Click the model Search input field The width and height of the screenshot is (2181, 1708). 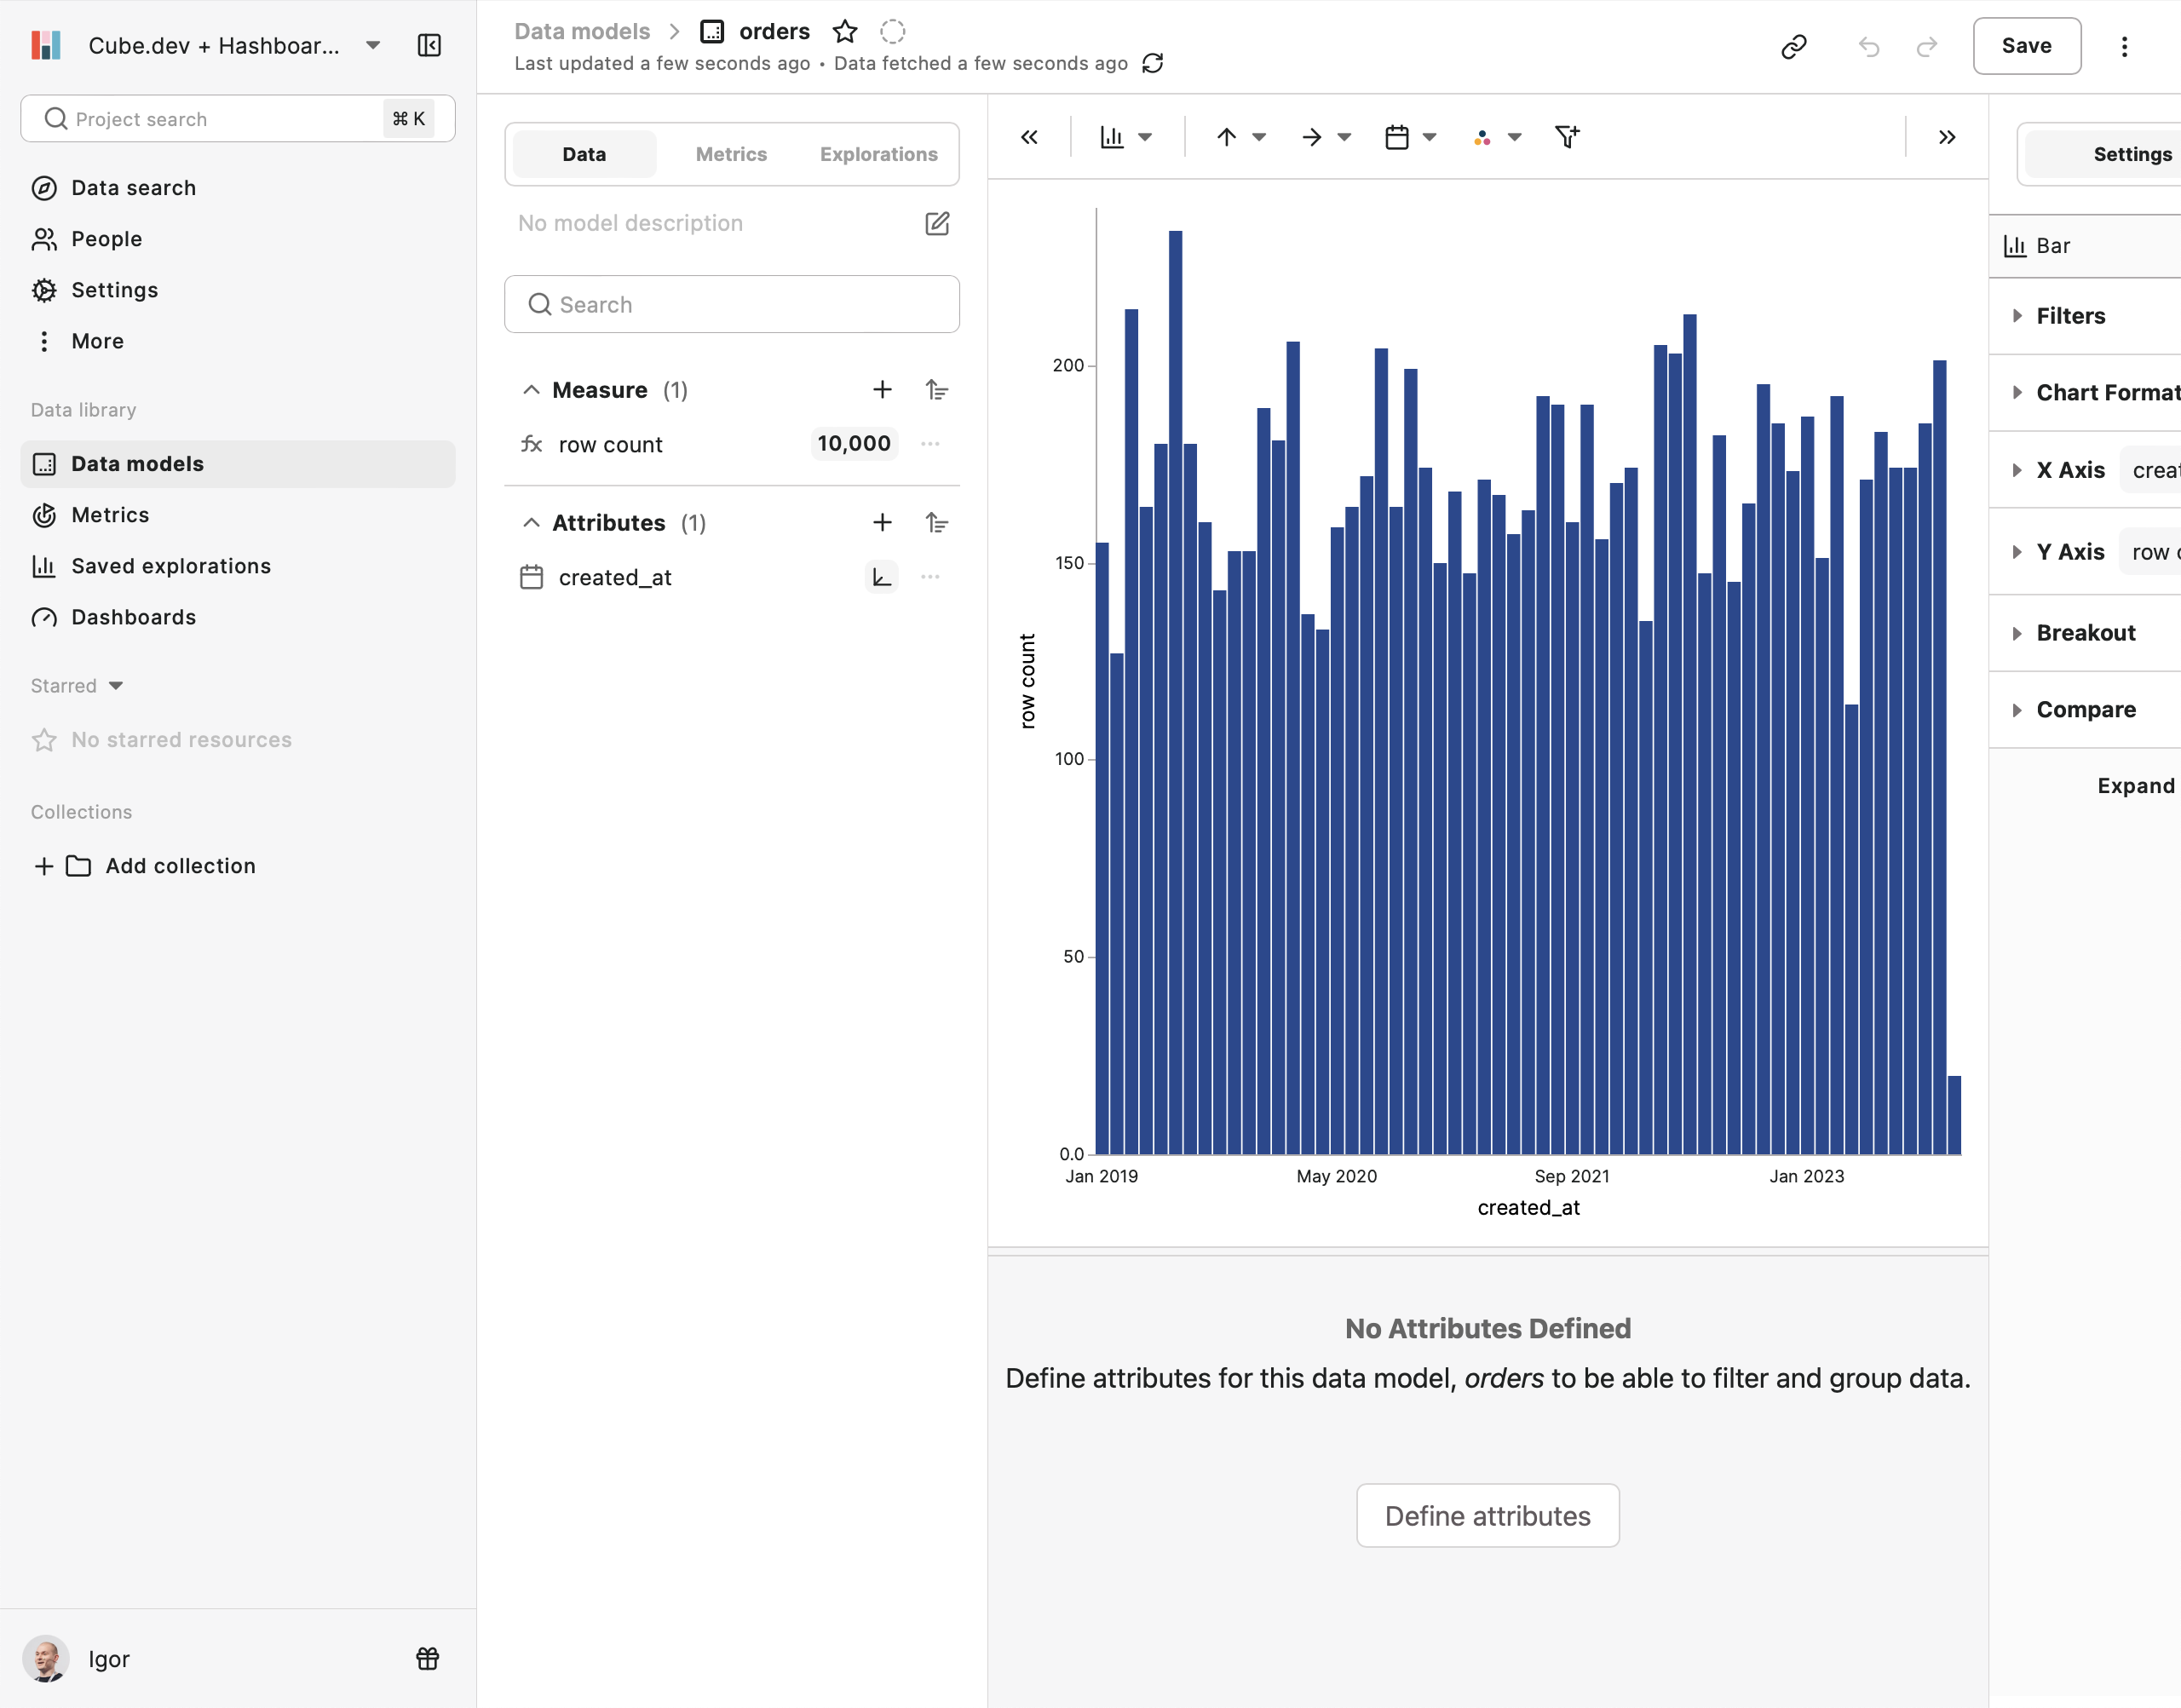[732, 305]
